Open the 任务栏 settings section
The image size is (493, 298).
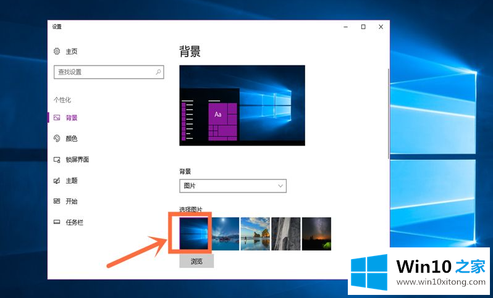[75, 222]
